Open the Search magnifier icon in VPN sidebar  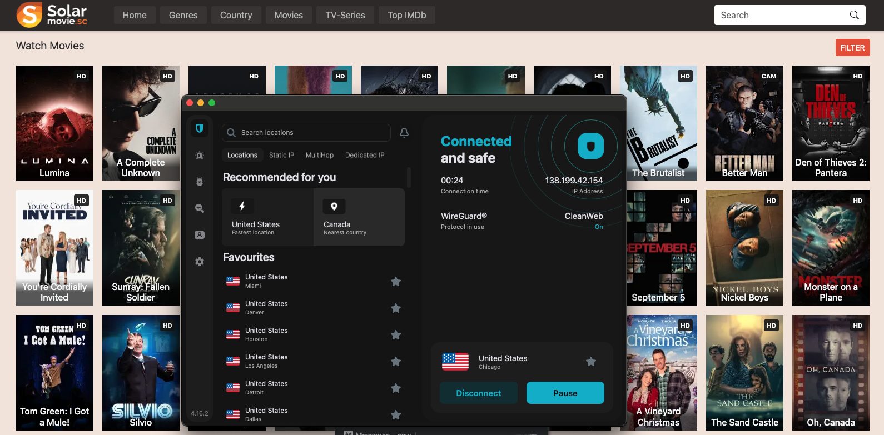click(x=200, y=208)
